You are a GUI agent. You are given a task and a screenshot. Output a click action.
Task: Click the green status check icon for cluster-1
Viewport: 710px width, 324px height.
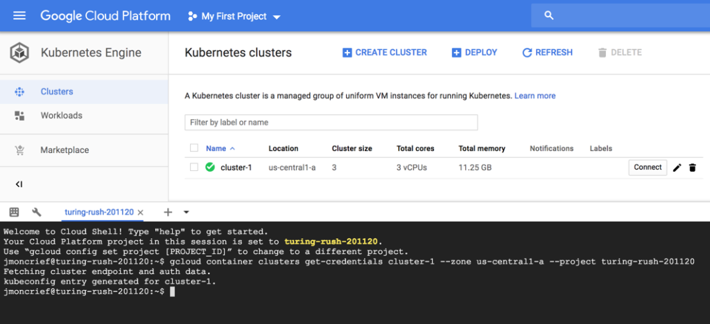pos(209,168)
